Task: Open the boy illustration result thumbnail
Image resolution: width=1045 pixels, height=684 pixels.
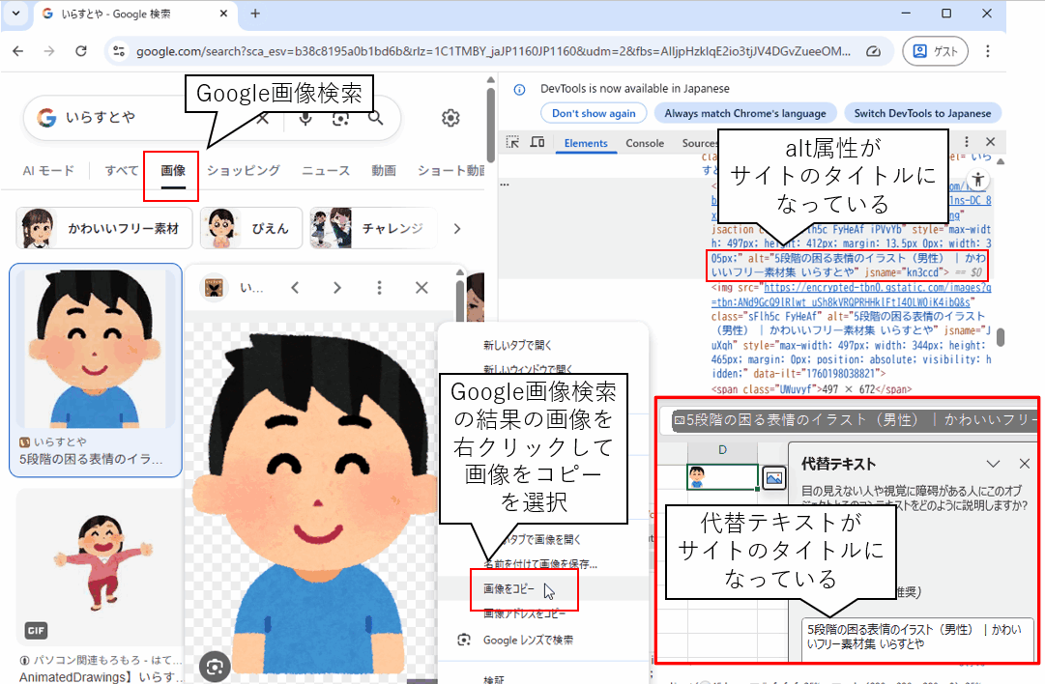Action: pos(96,349)
